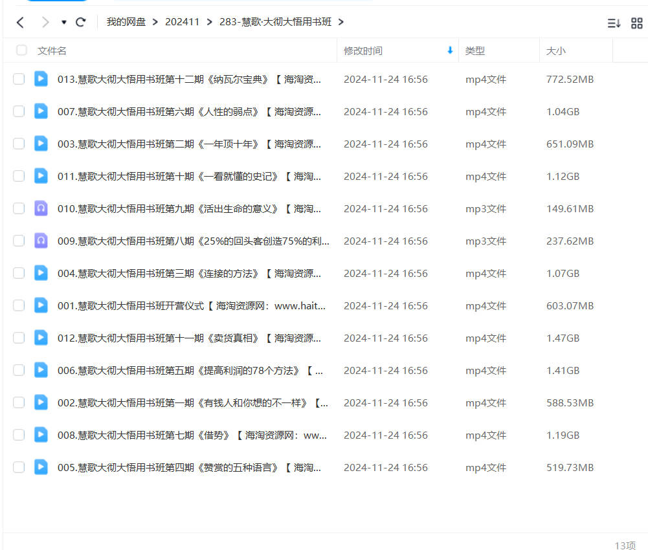Viewport: 648px width, 550px height.
Task: Click audio icon of file 010 活出生命的意义
Action: 41,208
